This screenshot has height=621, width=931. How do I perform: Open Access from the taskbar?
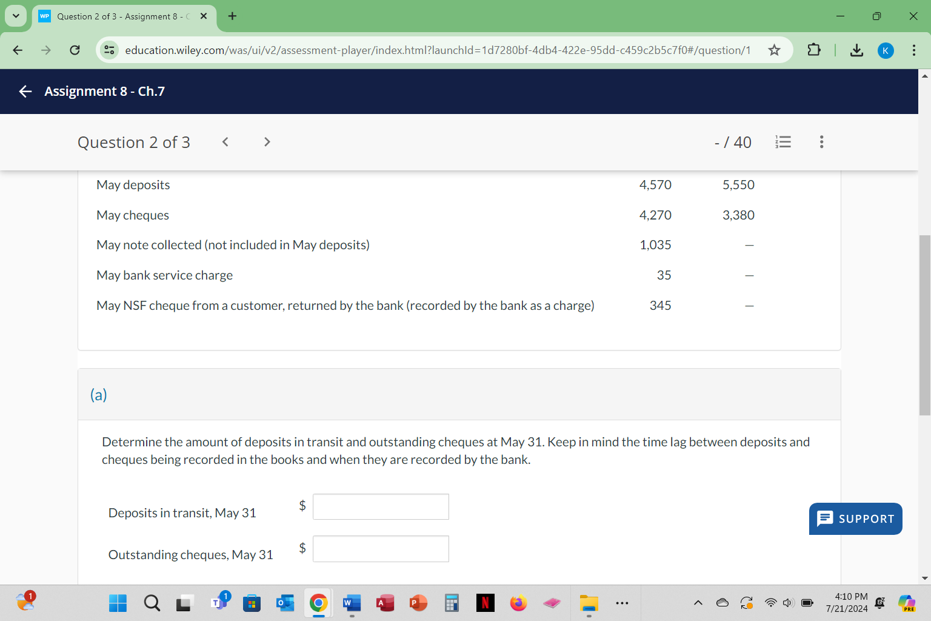(x=385, y=603)
